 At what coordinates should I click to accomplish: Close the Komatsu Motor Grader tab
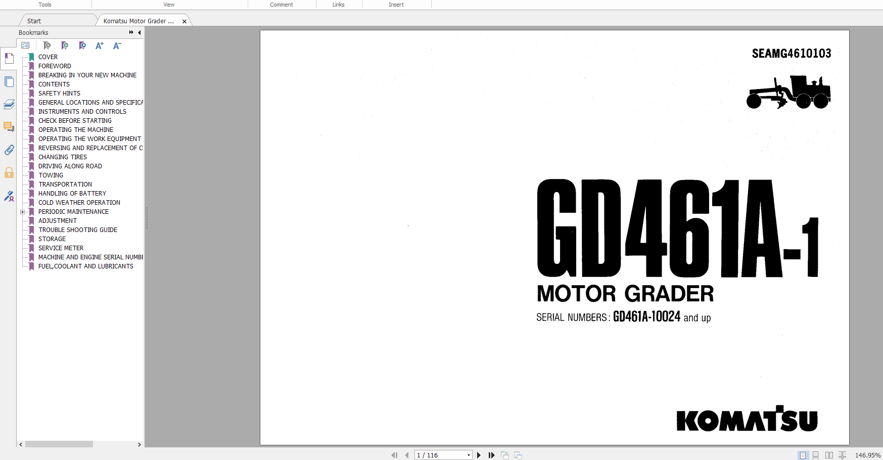click(184, 21)
